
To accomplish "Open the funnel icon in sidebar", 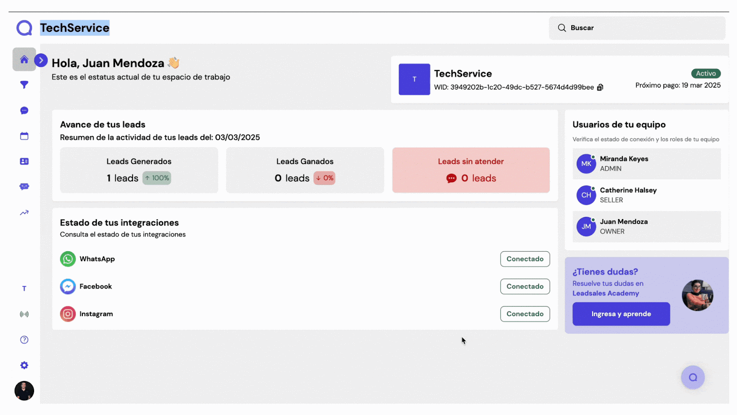I will [24, 85].
